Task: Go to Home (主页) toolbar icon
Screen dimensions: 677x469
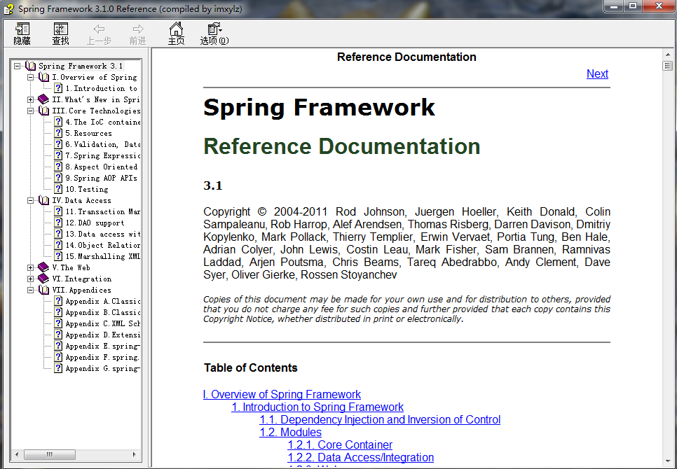Action: 176,29
